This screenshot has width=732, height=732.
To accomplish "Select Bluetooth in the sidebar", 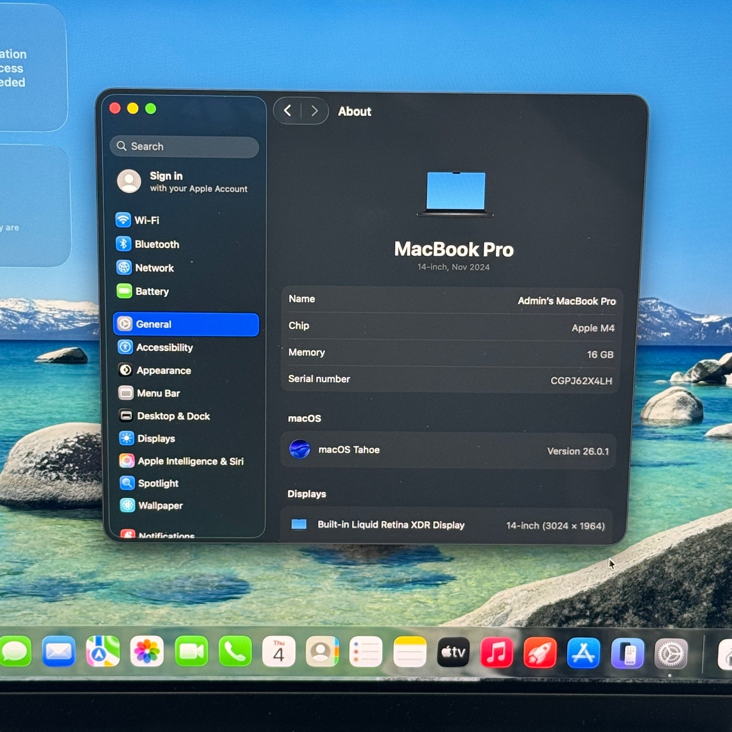I will (x=156, y=244).
